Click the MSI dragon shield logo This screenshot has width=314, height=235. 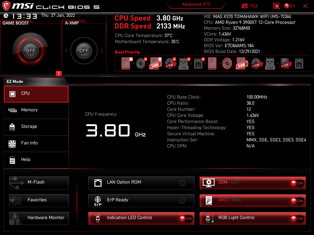[6, 6]
